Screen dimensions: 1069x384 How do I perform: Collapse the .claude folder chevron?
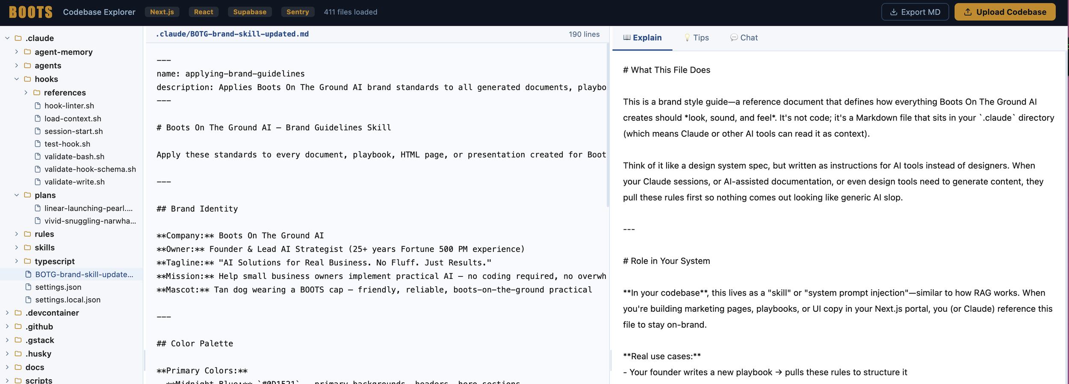tap(7, 38)
